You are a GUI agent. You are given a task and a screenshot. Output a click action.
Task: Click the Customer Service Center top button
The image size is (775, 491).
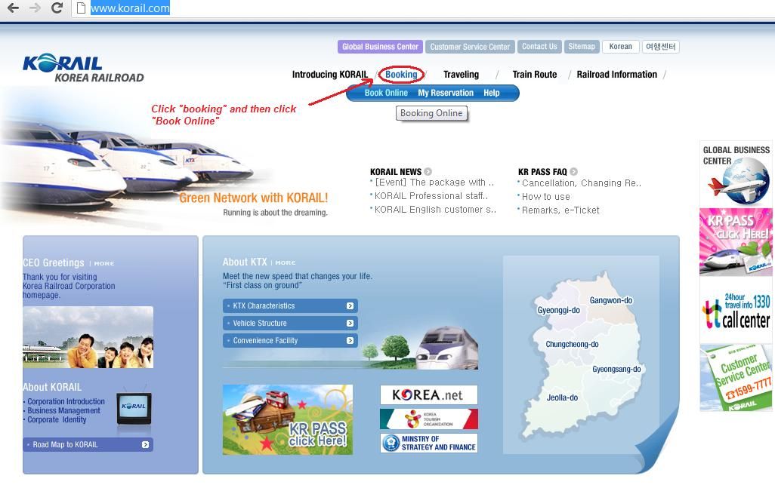point(470,47)
